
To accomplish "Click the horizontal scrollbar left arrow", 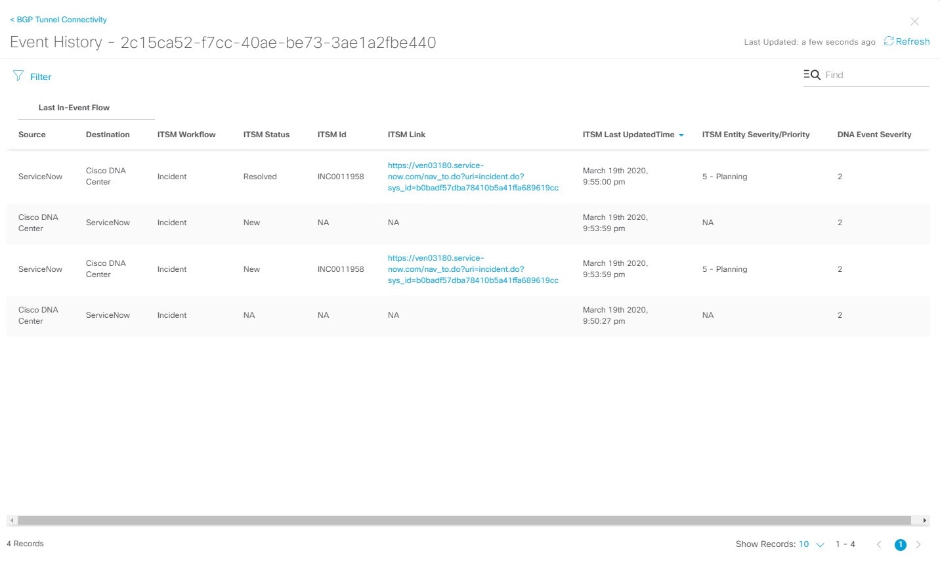I will (12, 521).
